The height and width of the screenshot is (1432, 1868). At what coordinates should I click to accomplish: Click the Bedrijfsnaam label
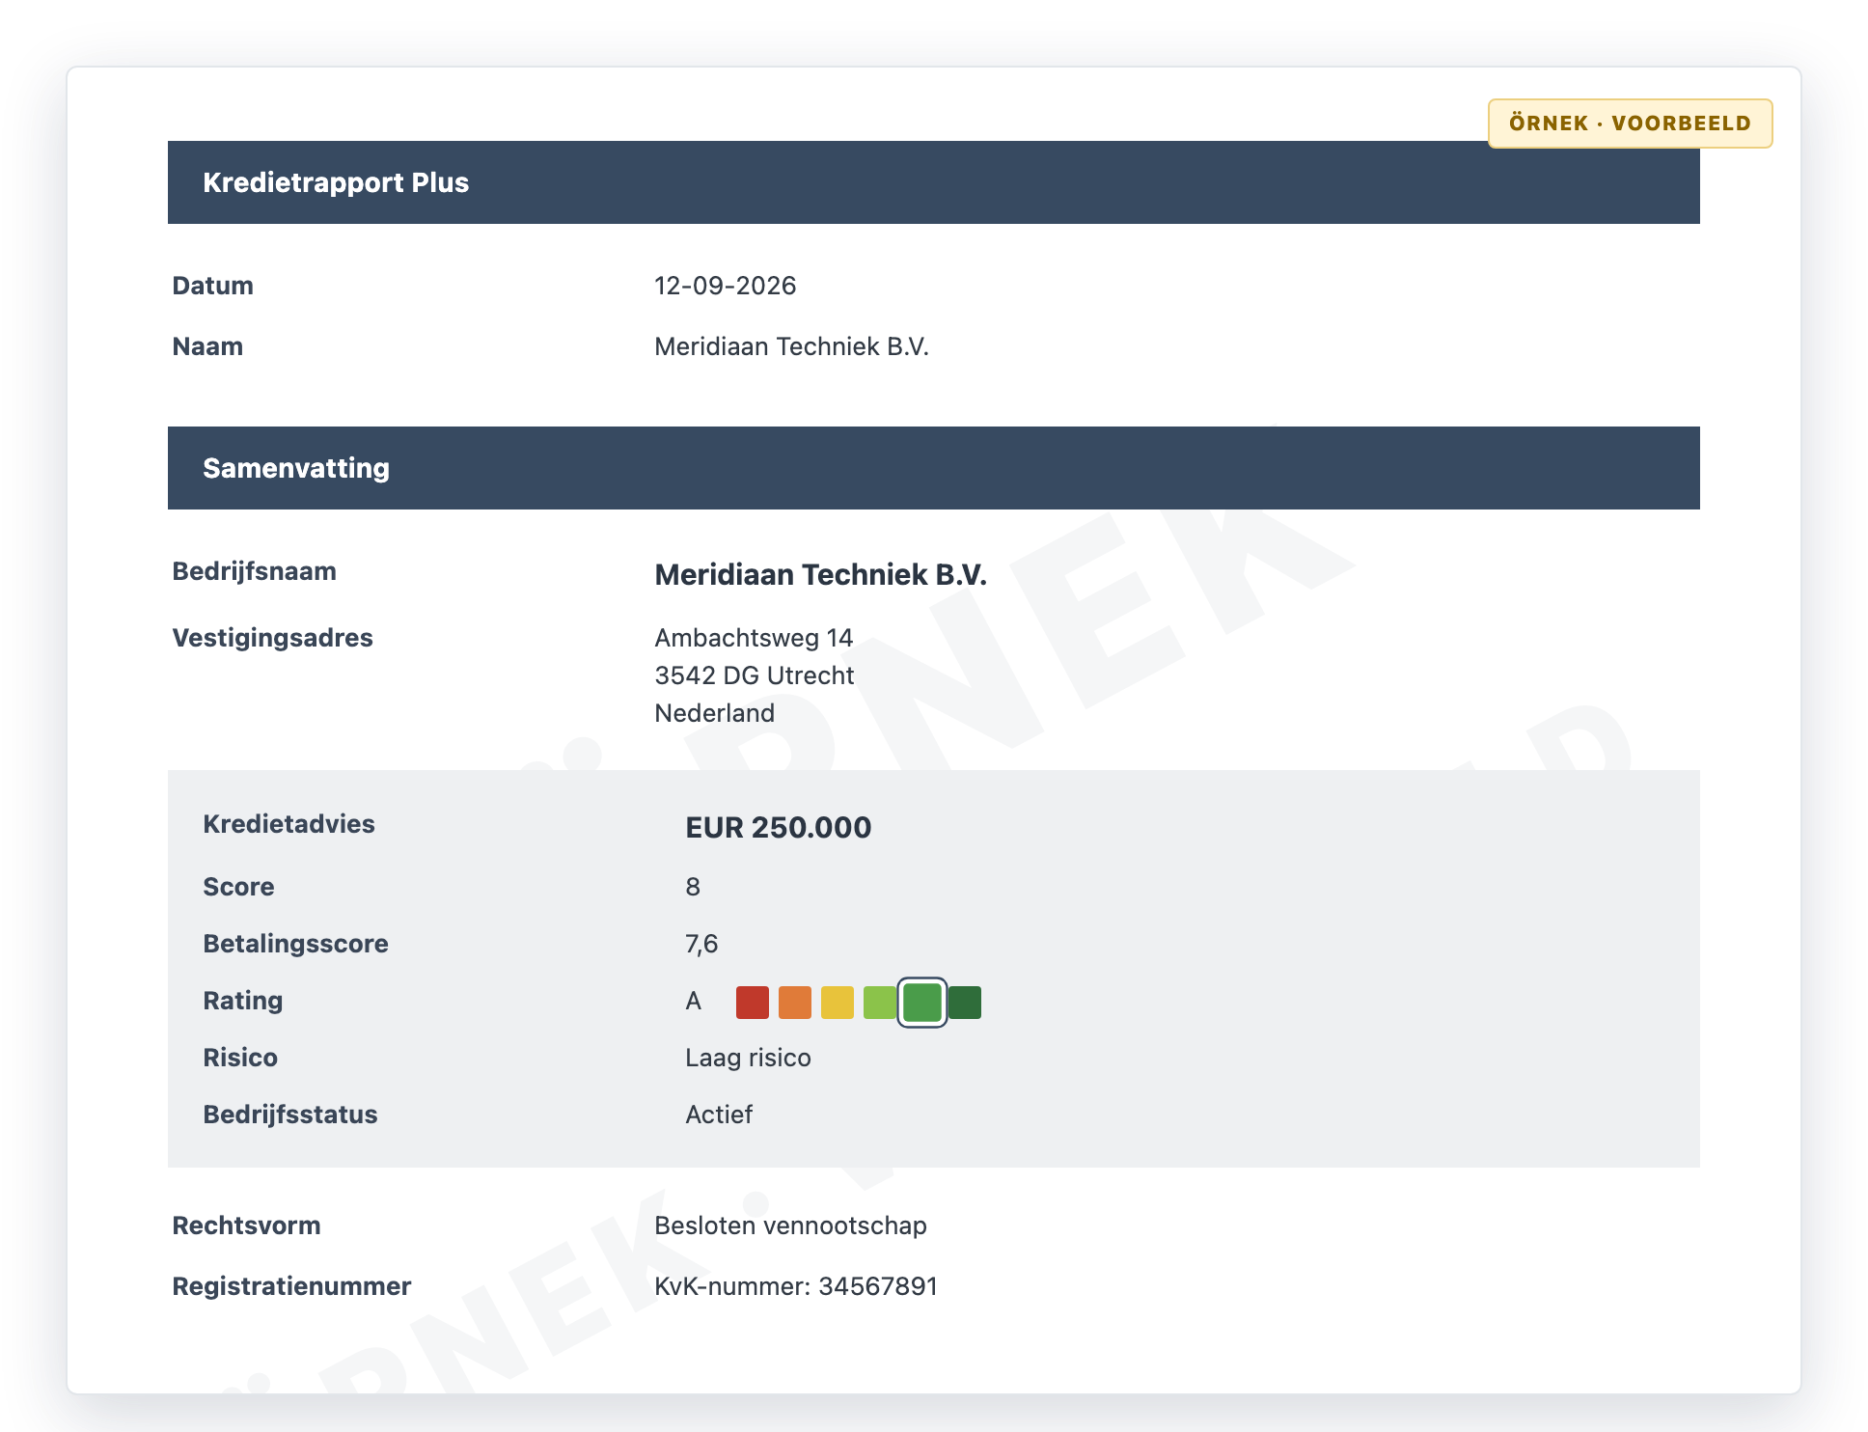pos(254,571)
